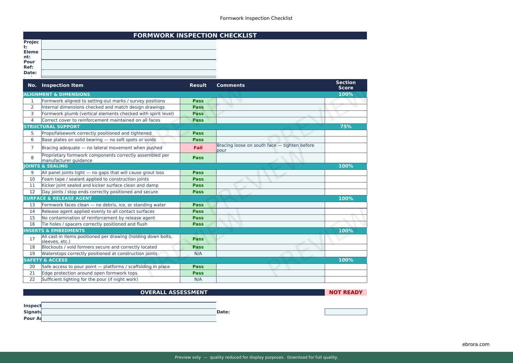Click the Pour Authorised input field at bottom

[x=128, y=318]
